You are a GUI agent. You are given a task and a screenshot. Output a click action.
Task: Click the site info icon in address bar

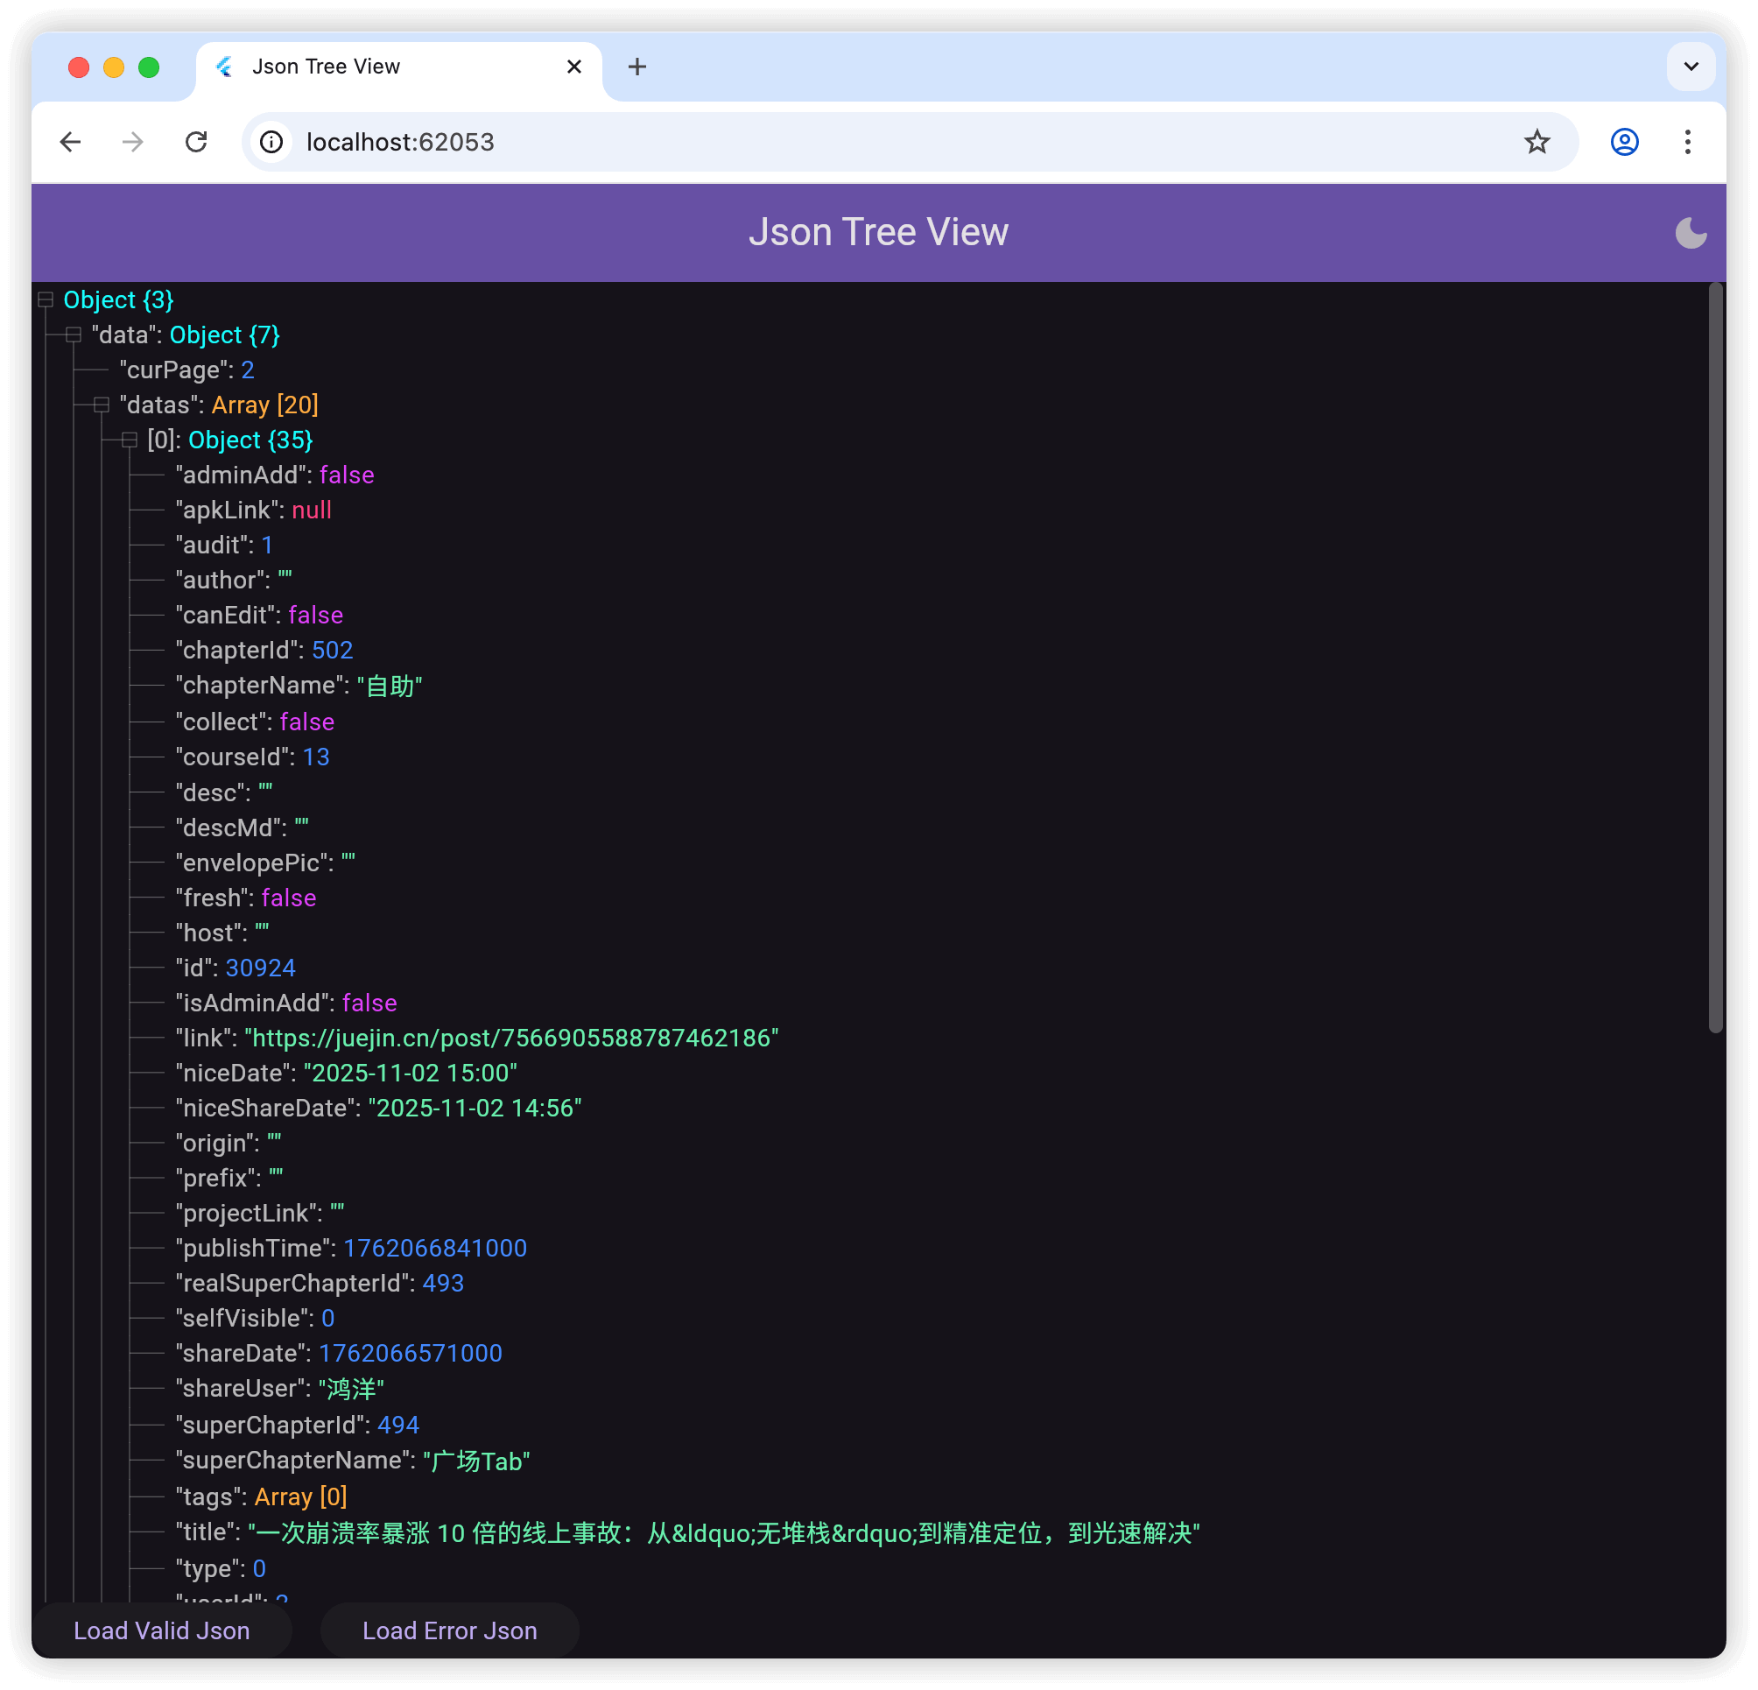[271, 142]
